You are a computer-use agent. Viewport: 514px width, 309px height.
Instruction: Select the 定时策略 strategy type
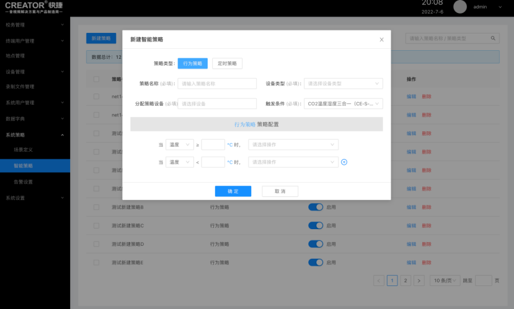point(227,63)
